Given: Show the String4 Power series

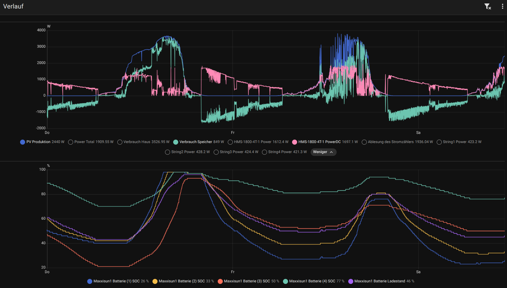Looking at the screenshot, I should [284, 152].
